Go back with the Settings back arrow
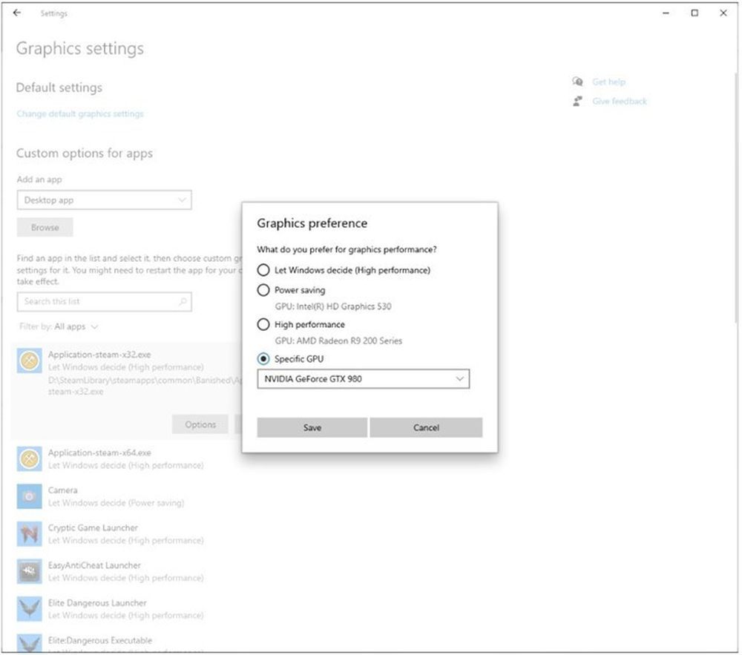742x655 pixels. pos(17,13)
